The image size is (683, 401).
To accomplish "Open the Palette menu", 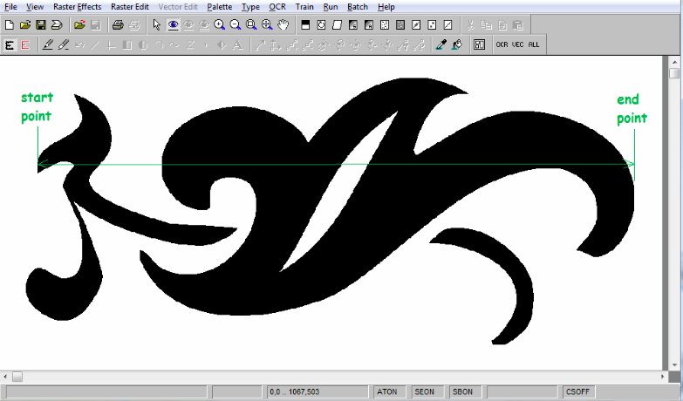I will pos(219,6).
